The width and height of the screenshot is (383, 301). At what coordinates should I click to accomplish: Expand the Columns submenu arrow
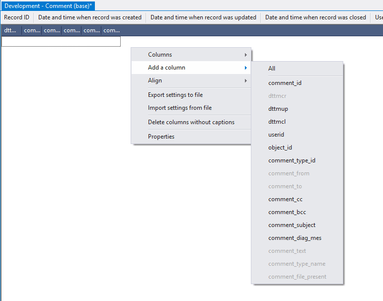245,55
